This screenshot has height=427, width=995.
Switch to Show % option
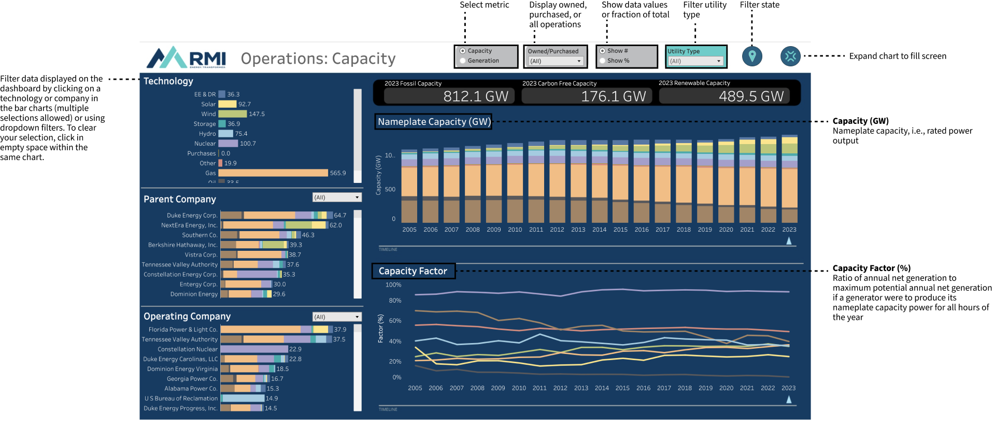pyautogui.click(x=602, y=61)
